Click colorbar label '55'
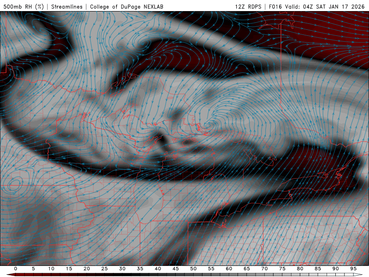This screenshot has width=369, height=277. pos(211,269)
